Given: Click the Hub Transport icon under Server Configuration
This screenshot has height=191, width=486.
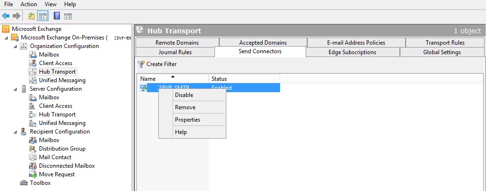Looking at the screenshot, I should pyautogui.click(x=33, y=115).
